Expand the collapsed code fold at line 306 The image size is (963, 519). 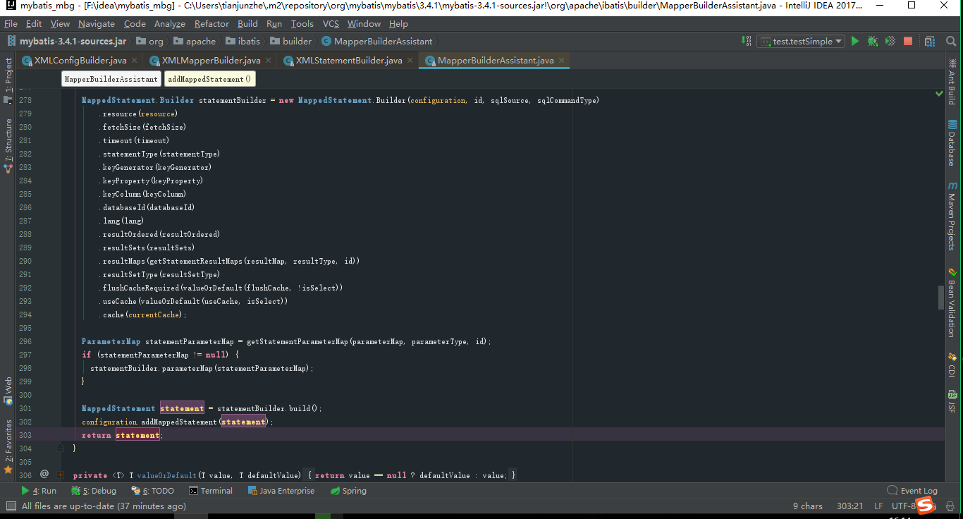click(60, 475)
